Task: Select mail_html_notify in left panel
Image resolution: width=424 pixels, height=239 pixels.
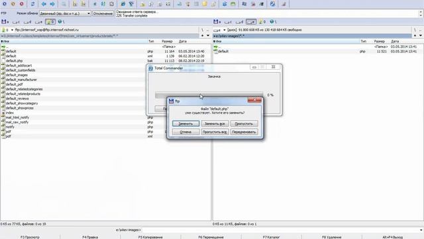Action: 17,118
